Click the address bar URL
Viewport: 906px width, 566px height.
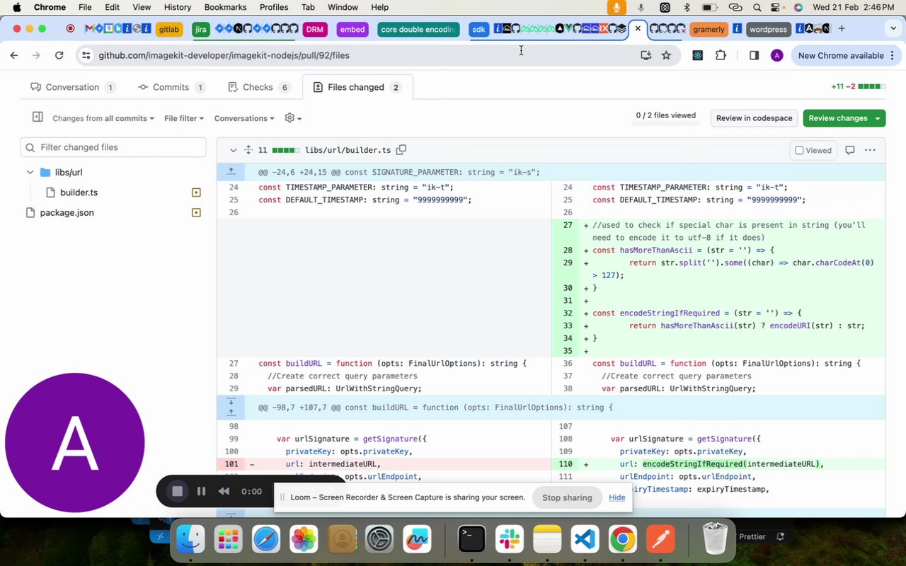coord(224,55)
